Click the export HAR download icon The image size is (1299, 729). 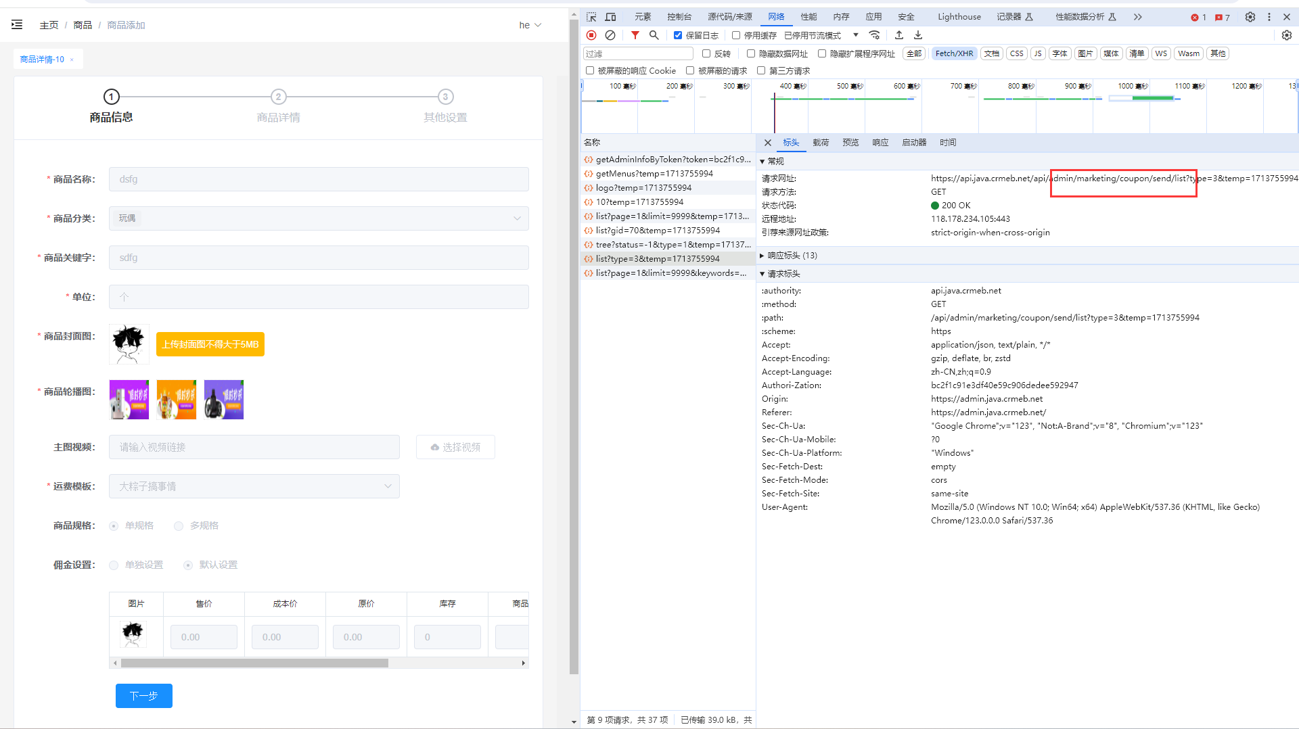[918, 35]
